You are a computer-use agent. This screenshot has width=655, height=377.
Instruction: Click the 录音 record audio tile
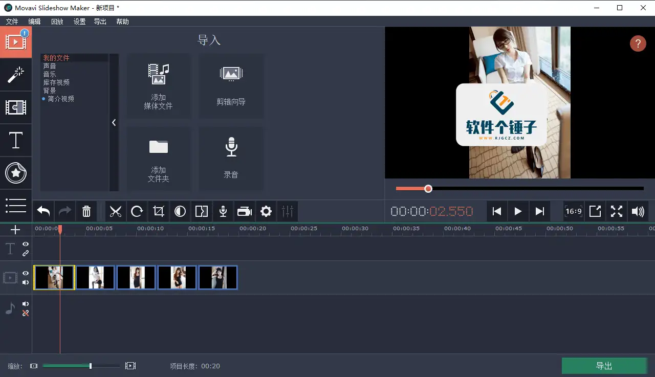coord(231,159)
